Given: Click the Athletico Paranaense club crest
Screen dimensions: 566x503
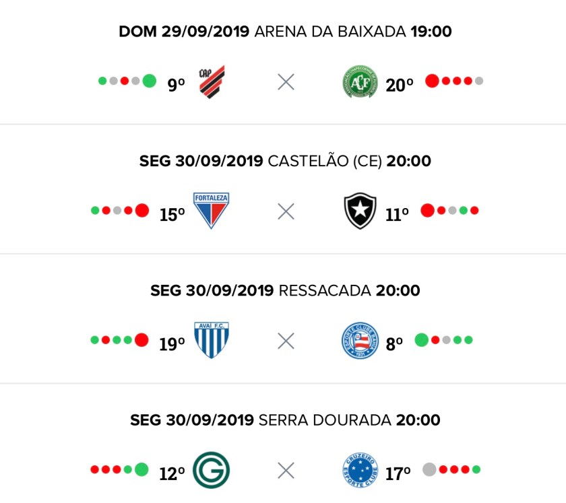Looking at the screenshot, I should click(212, 82).
